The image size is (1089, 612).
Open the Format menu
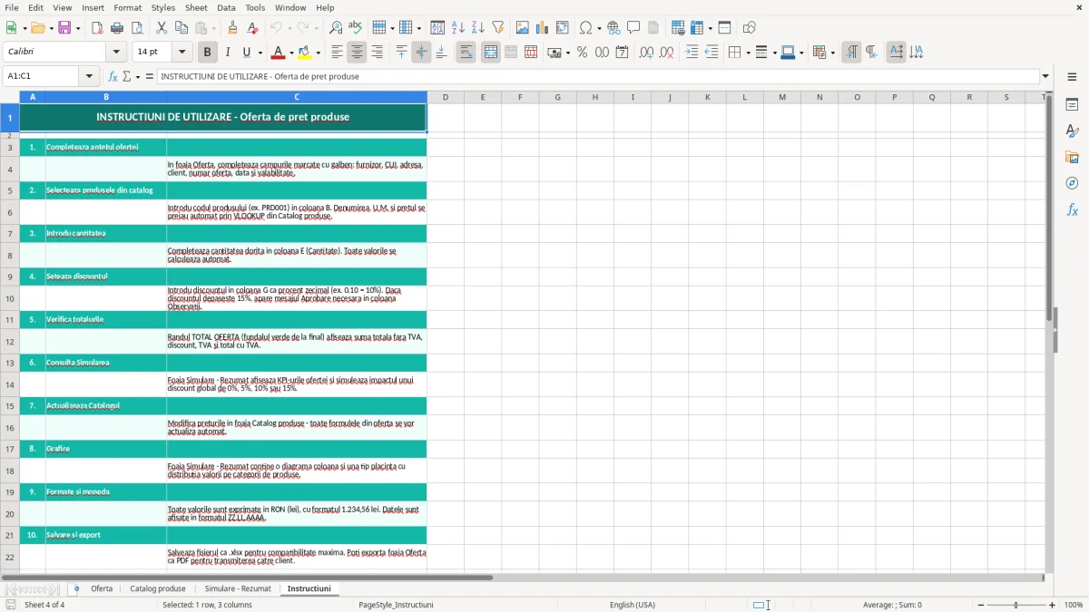click(x=128, y=7)
